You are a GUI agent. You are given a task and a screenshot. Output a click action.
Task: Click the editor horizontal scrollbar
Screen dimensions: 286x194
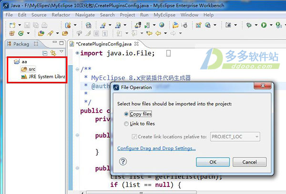[x=142, y=193]
